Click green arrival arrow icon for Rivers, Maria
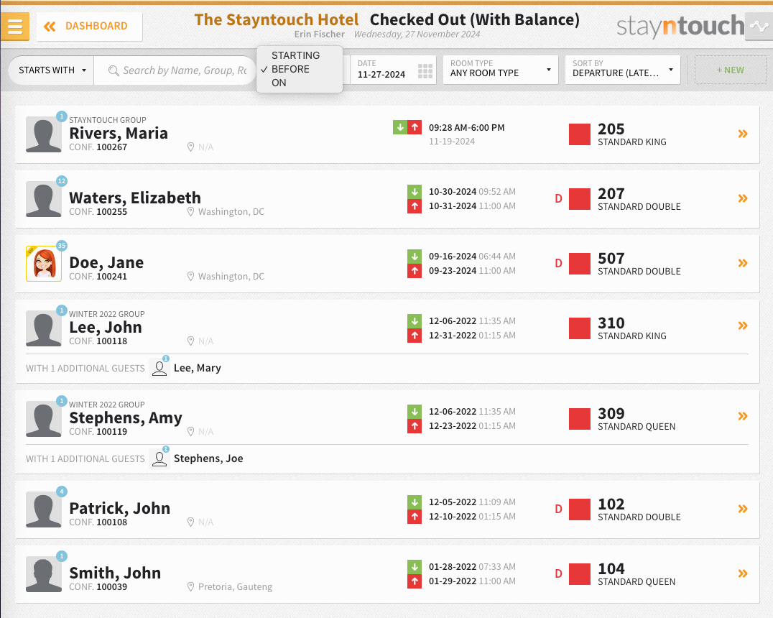773x618 pixels. (x=400, y=127)
